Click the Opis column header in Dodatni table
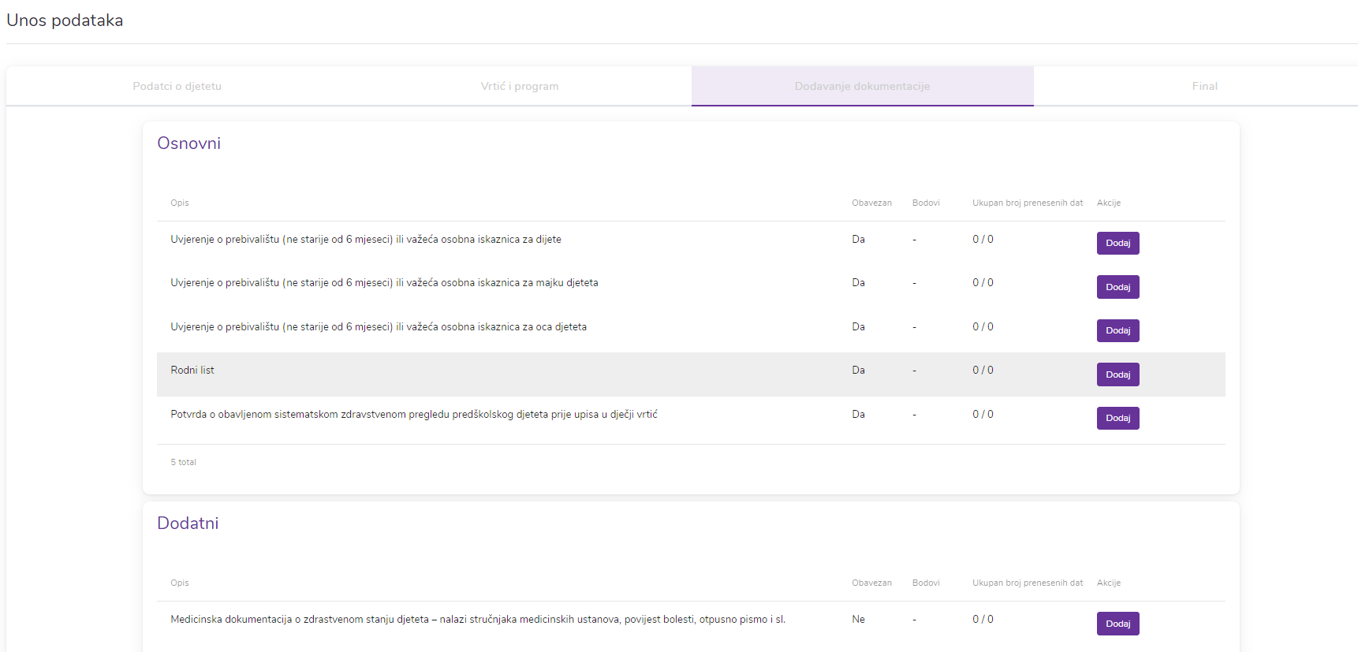The width and height of the screenshot is (1358, 652). coord(180,583)
